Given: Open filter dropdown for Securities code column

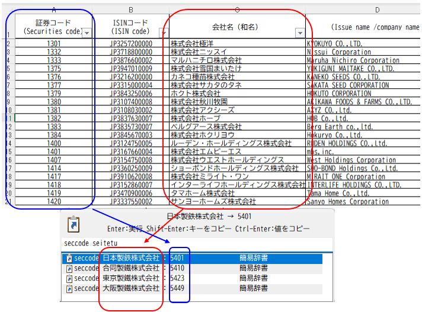Looking at the screenshot, I should pos(87,33).
